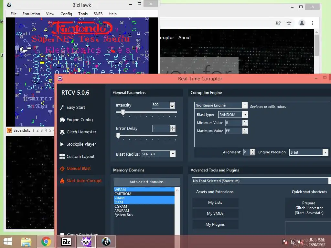The image size is (331, 248).
Task: Click the network tray icon
Action: 293,242
